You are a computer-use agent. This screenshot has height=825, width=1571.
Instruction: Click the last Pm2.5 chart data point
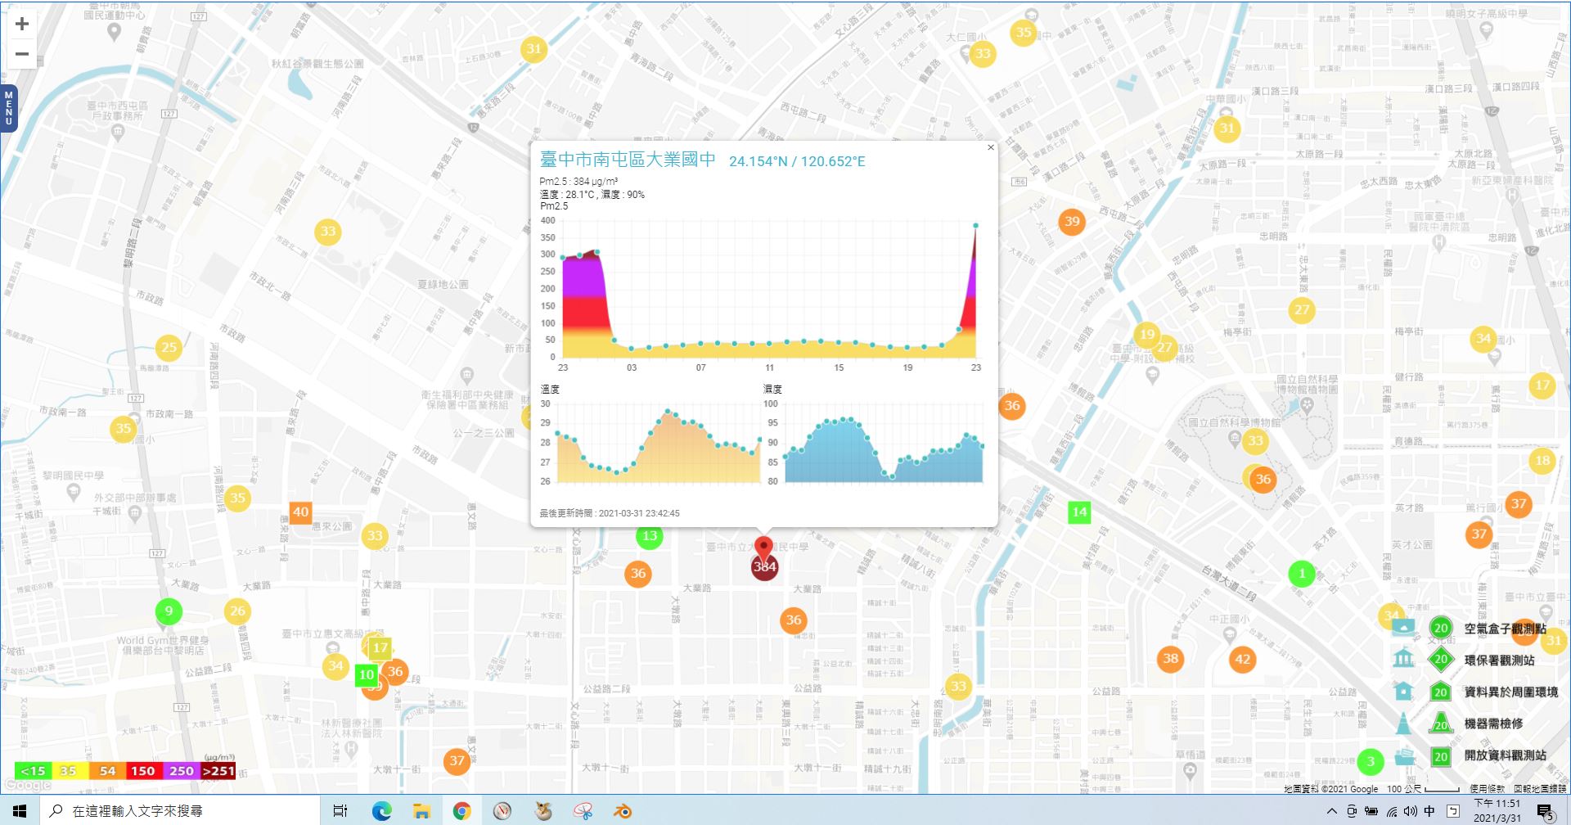[x=975, y=225]
